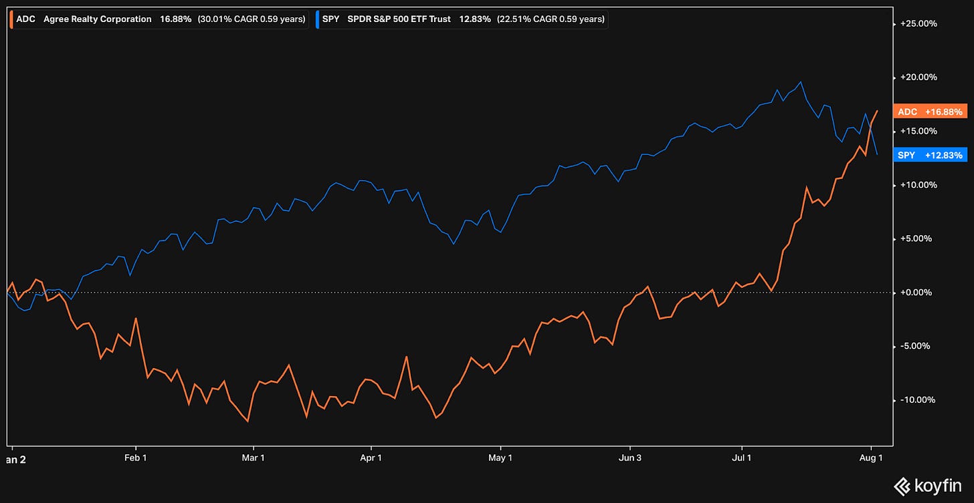Screen dimensions: 974x503
Task: Click the +20.00% y-axis label
Action: [918, 77]
